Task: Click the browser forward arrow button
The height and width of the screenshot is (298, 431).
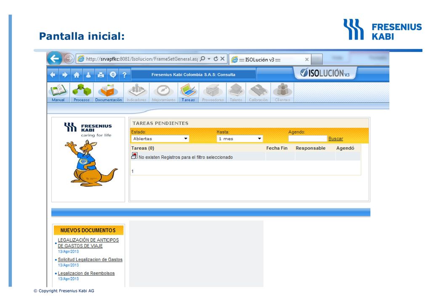Action: coord(69,58)
